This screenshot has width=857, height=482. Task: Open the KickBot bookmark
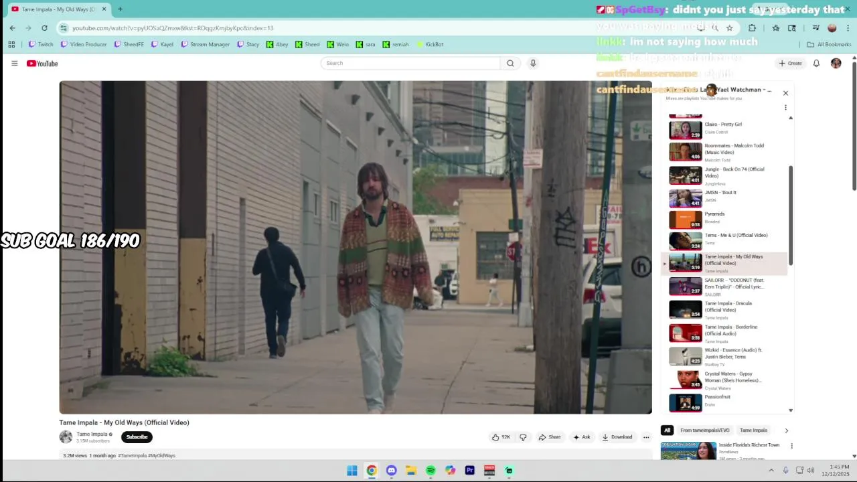pos(431,44)
